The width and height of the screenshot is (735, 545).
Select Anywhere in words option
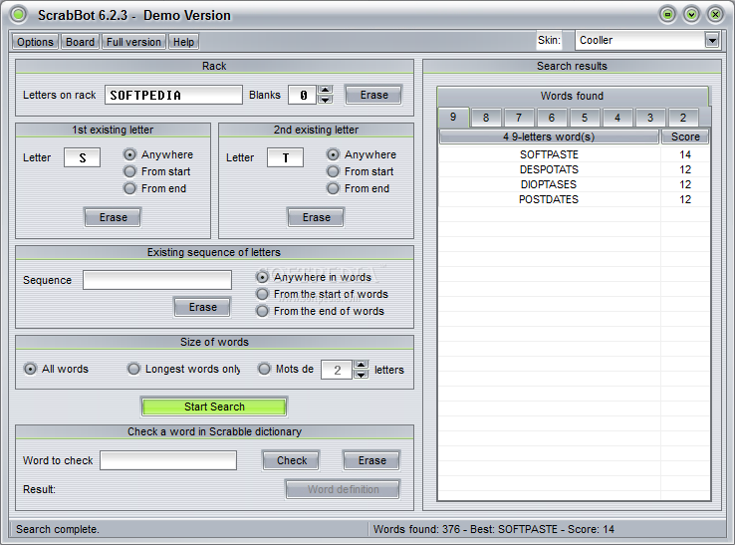[313, 277]
